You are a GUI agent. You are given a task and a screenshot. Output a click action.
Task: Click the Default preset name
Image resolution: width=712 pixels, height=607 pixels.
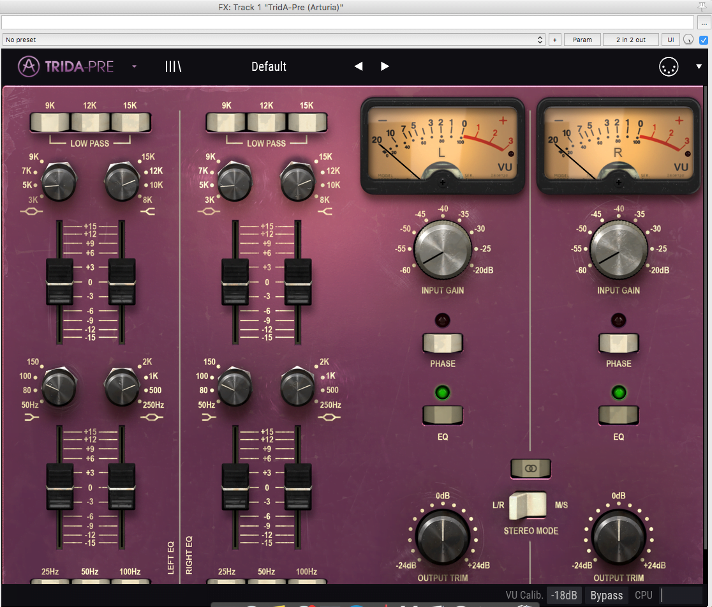[x=269, y=67]
